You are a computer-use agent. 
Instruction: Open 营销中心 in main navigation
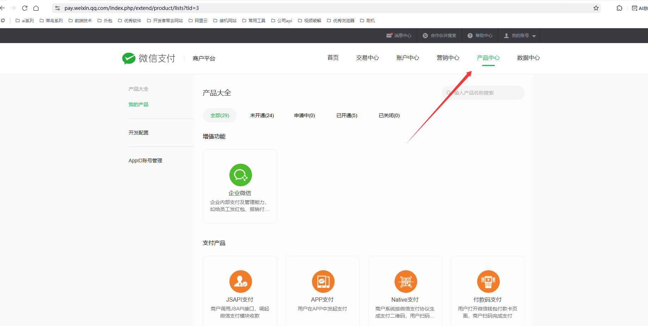448,58
